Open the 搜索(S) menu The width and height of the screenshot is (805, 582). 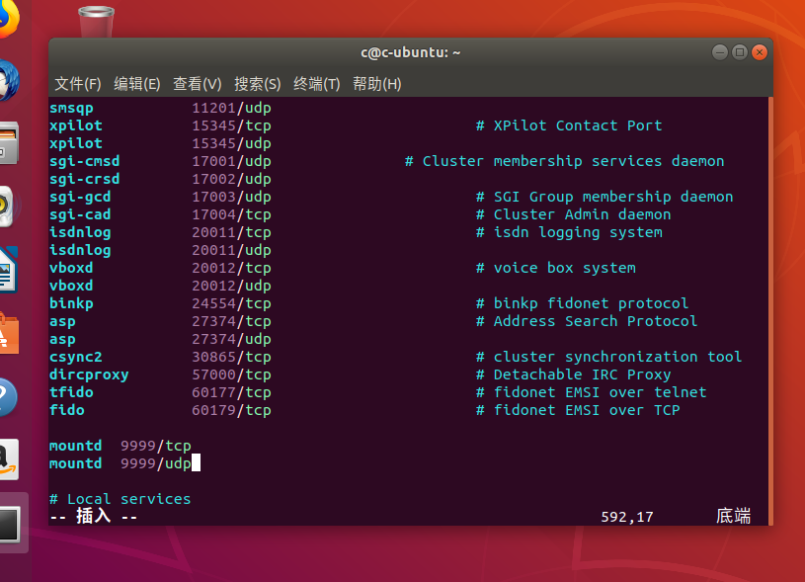(x=255, y=84)
